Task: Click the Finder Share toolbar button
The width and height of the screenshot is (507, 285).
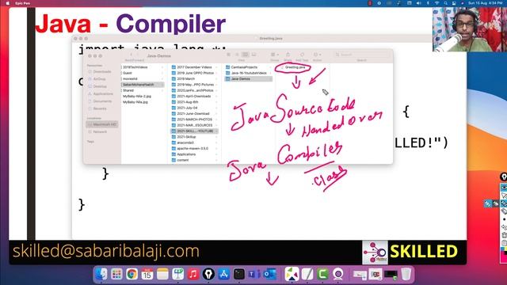Action: (288, 55)
